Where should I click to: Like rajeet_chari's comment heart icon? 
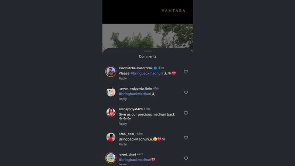click(186, 158)
